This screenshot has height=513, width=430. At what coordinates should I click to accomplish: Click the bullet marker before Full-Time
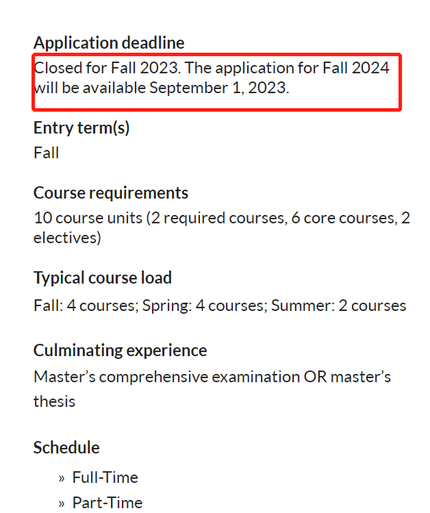tap(62, 479)
